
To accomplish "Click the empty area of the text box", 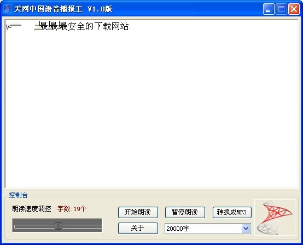I will pyautogui.click(x=151, y=108).
